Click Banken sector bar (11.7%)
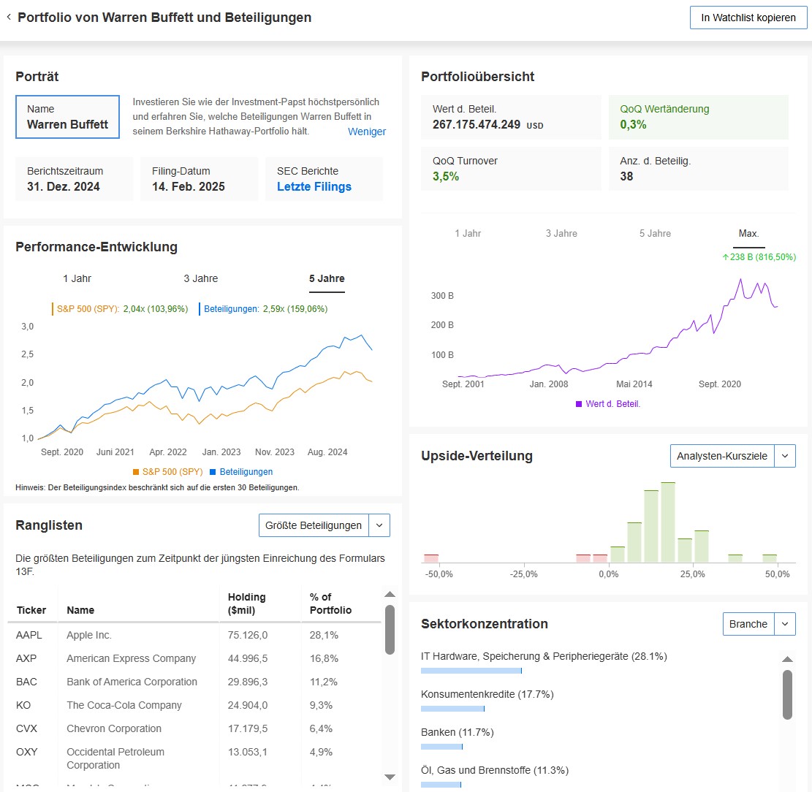The width and height of the screenshot is (812, 792). (441, 747)
